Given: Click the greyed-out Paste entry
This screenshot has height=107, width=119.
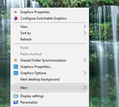Looking at the screenshot, I should [50, 48].
